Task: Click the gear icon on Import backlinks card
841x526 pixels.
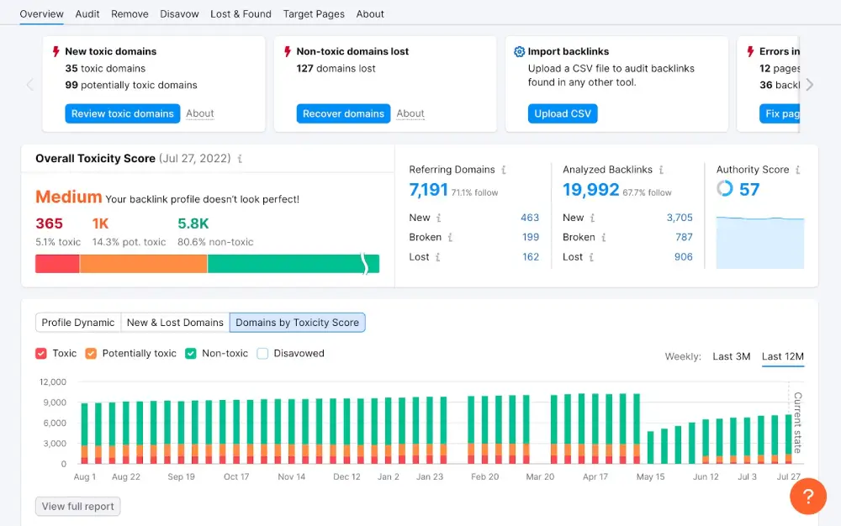Action: [519, 51]
